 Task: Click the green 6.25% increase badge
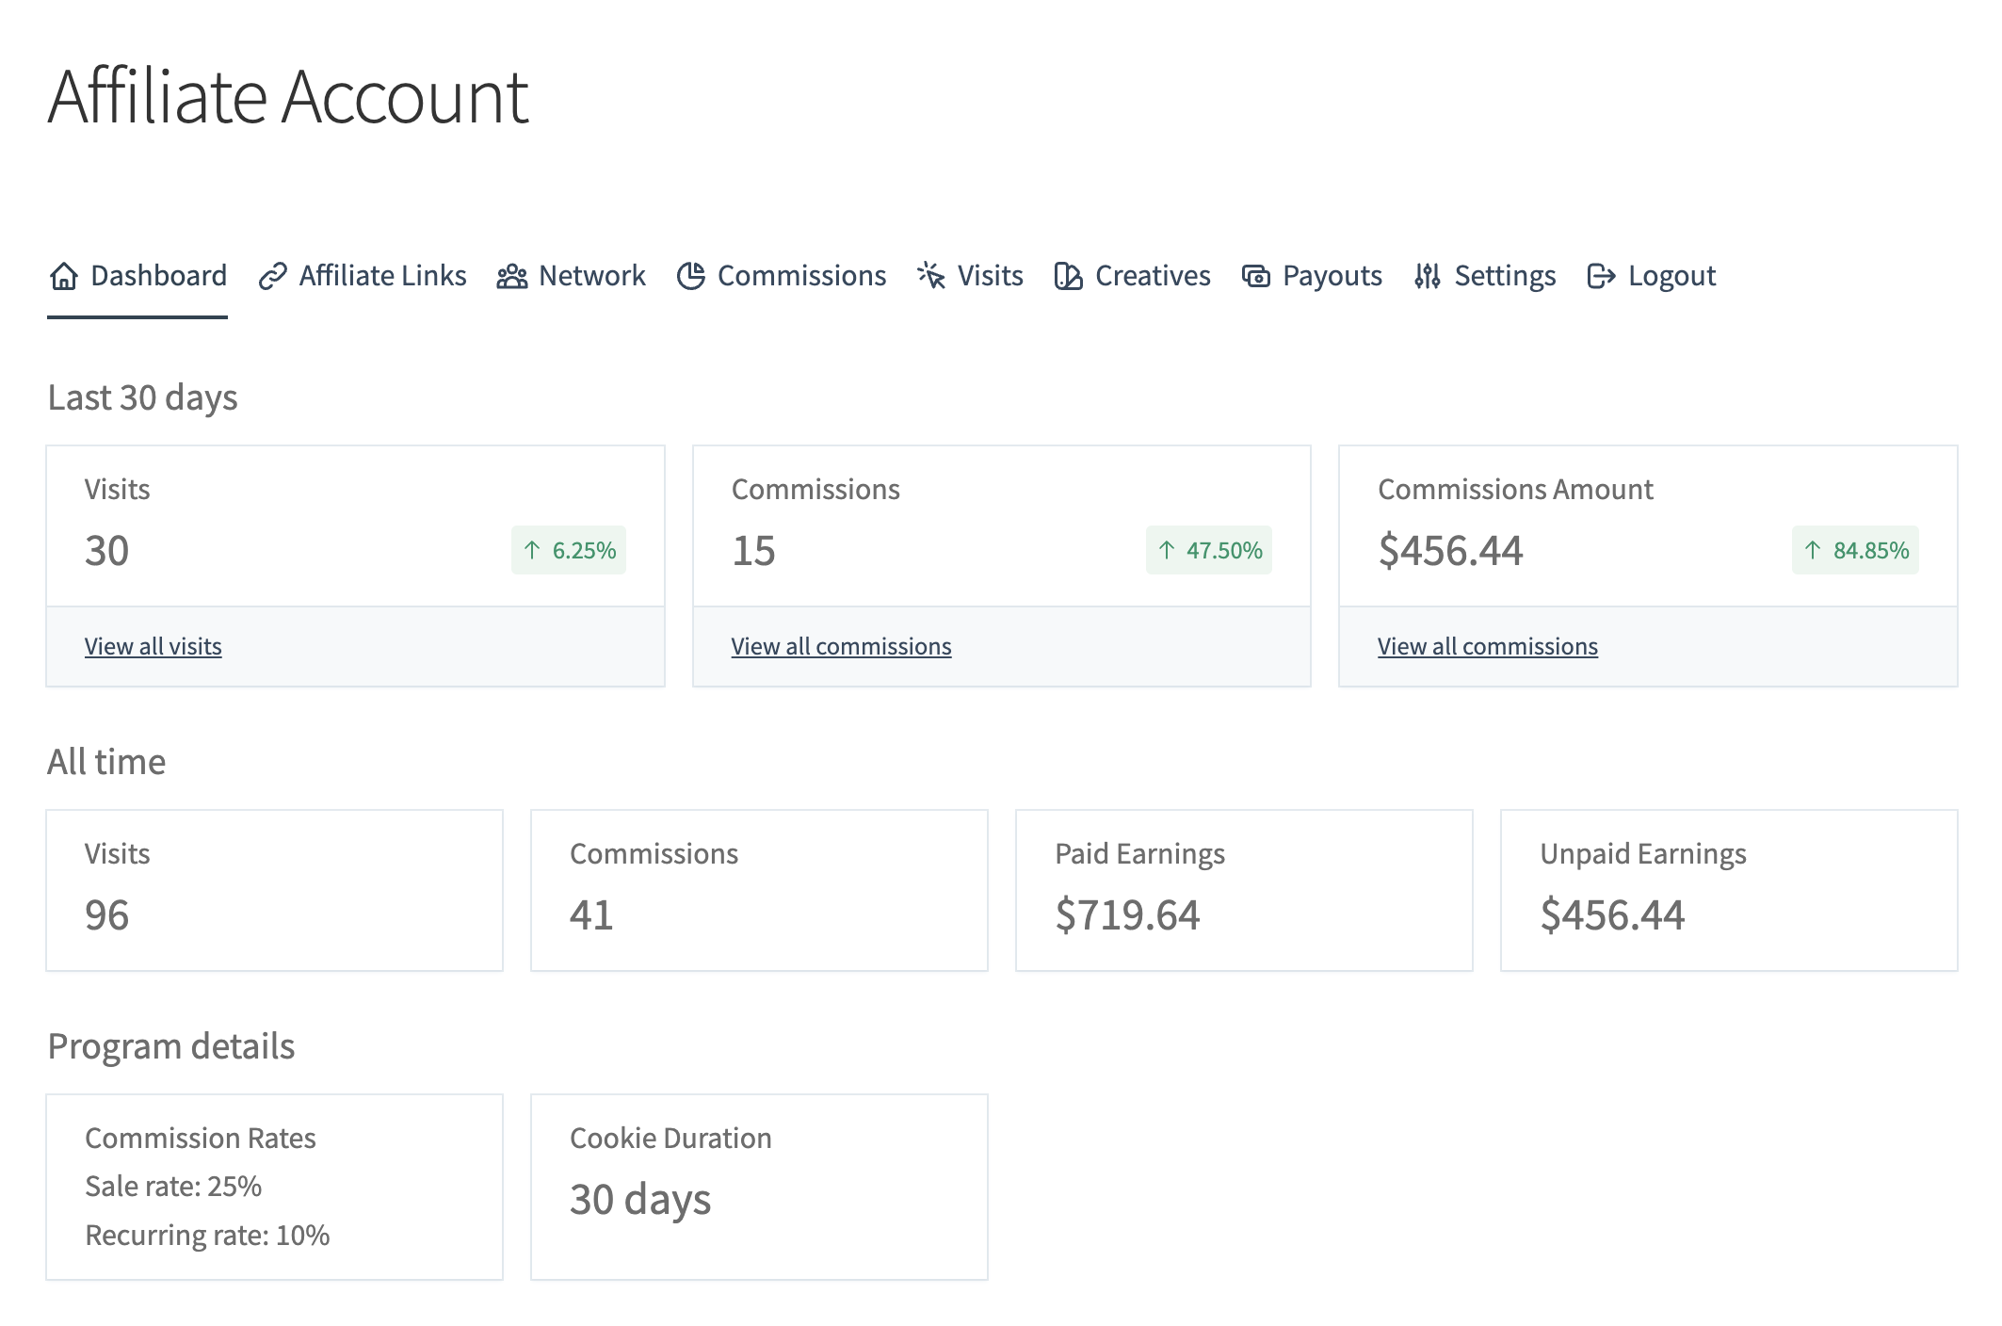569,550
